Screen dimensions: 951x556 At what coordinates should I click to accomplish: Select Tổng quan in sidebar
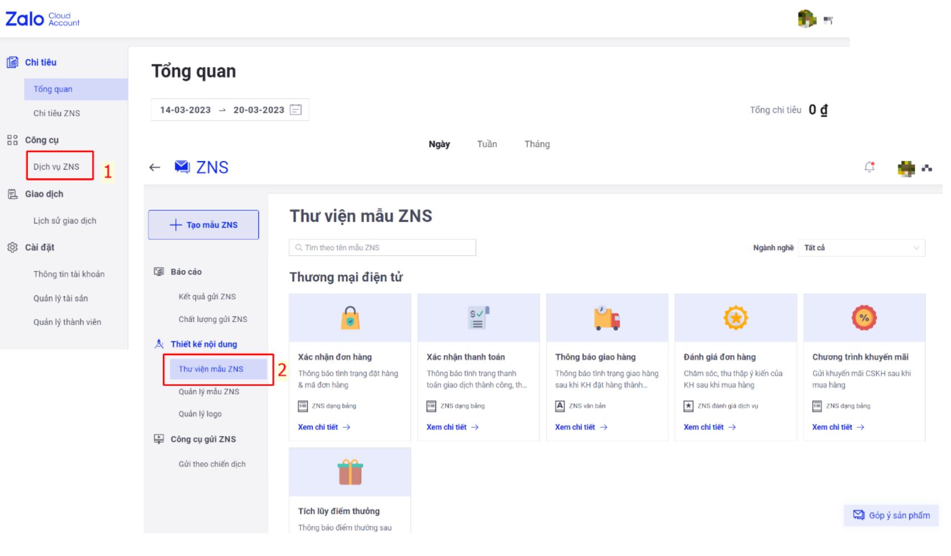click(76, 89)
